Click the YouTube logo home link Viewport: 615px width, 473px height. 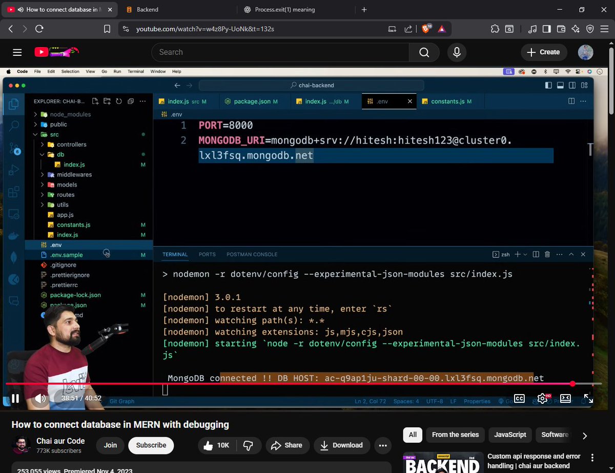56,52
